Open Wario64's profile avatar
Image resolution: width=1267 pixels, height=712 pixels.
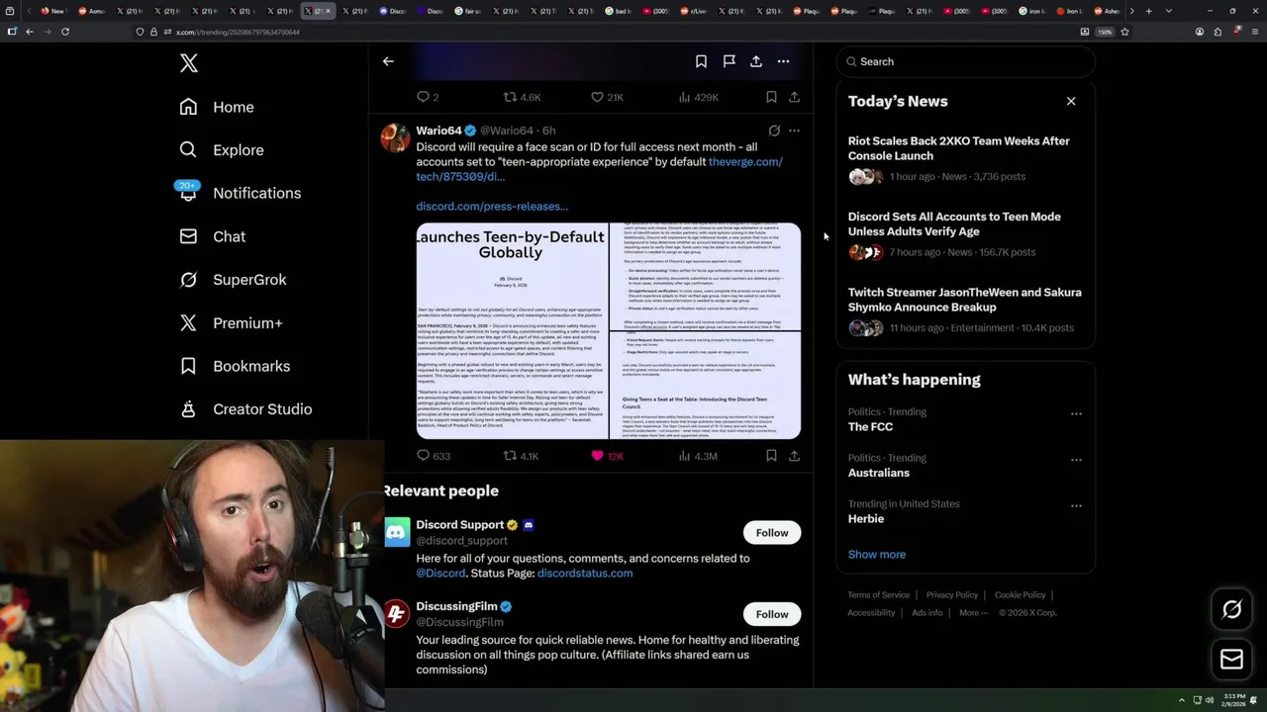pos(396,137)
